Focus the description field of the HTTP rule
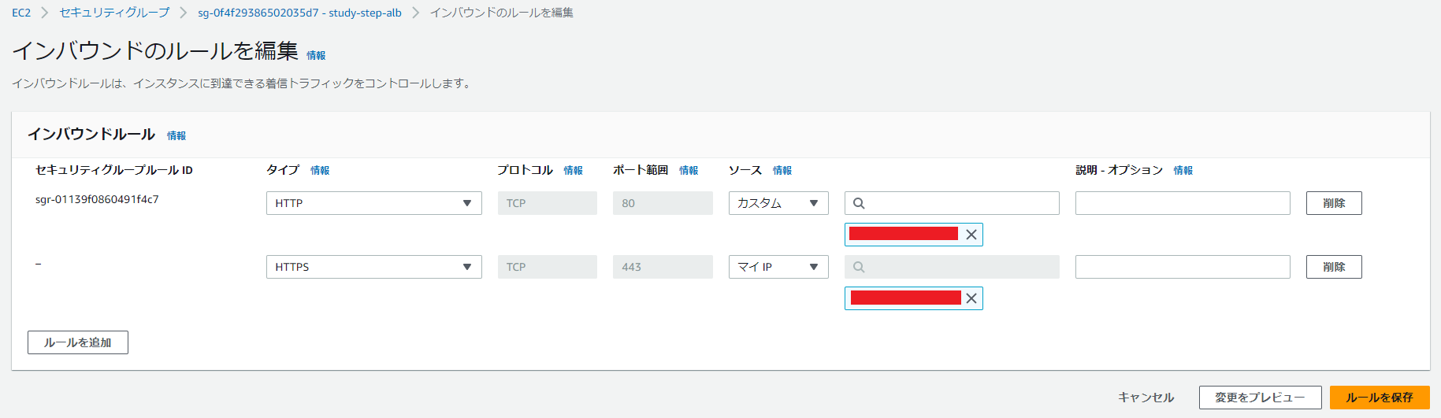Screen dimensions: 1441x418 pos(1183,203)
